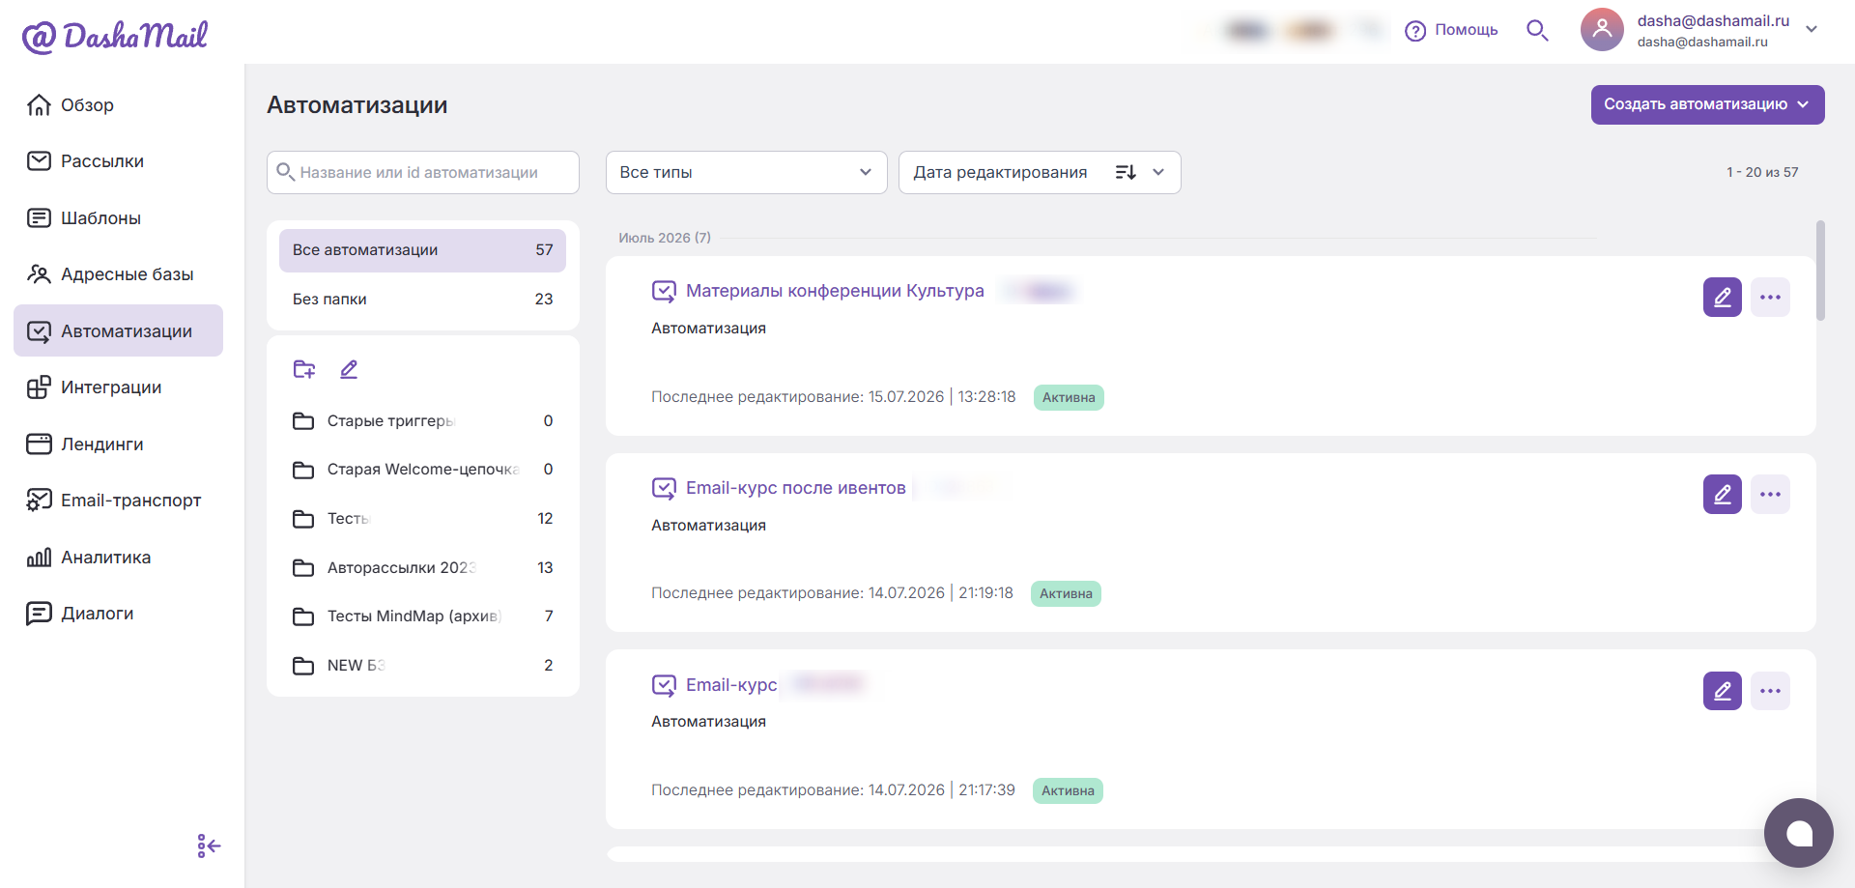The height and width of the screenshot is (888, 1855).
Task: Click folder icon beside Авторассылки 2023
Action: (303, 568)
